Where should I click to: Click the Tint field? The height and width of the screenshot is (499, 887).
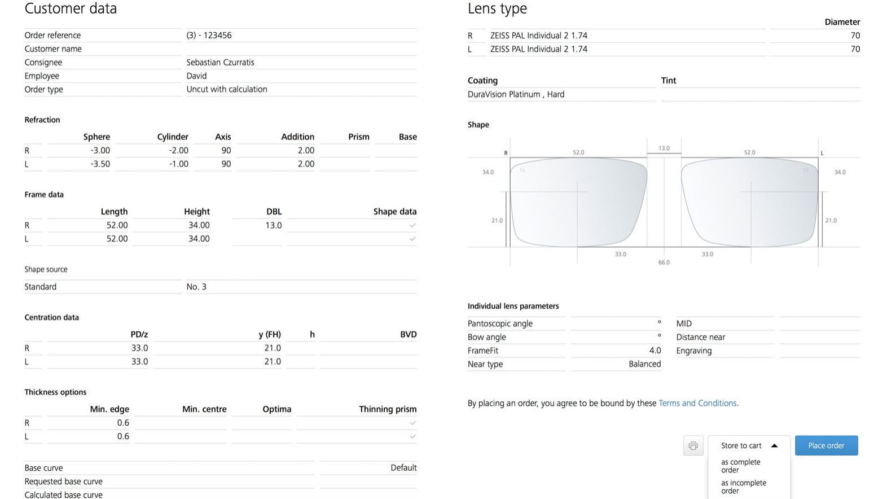click(x=761, y=94)
